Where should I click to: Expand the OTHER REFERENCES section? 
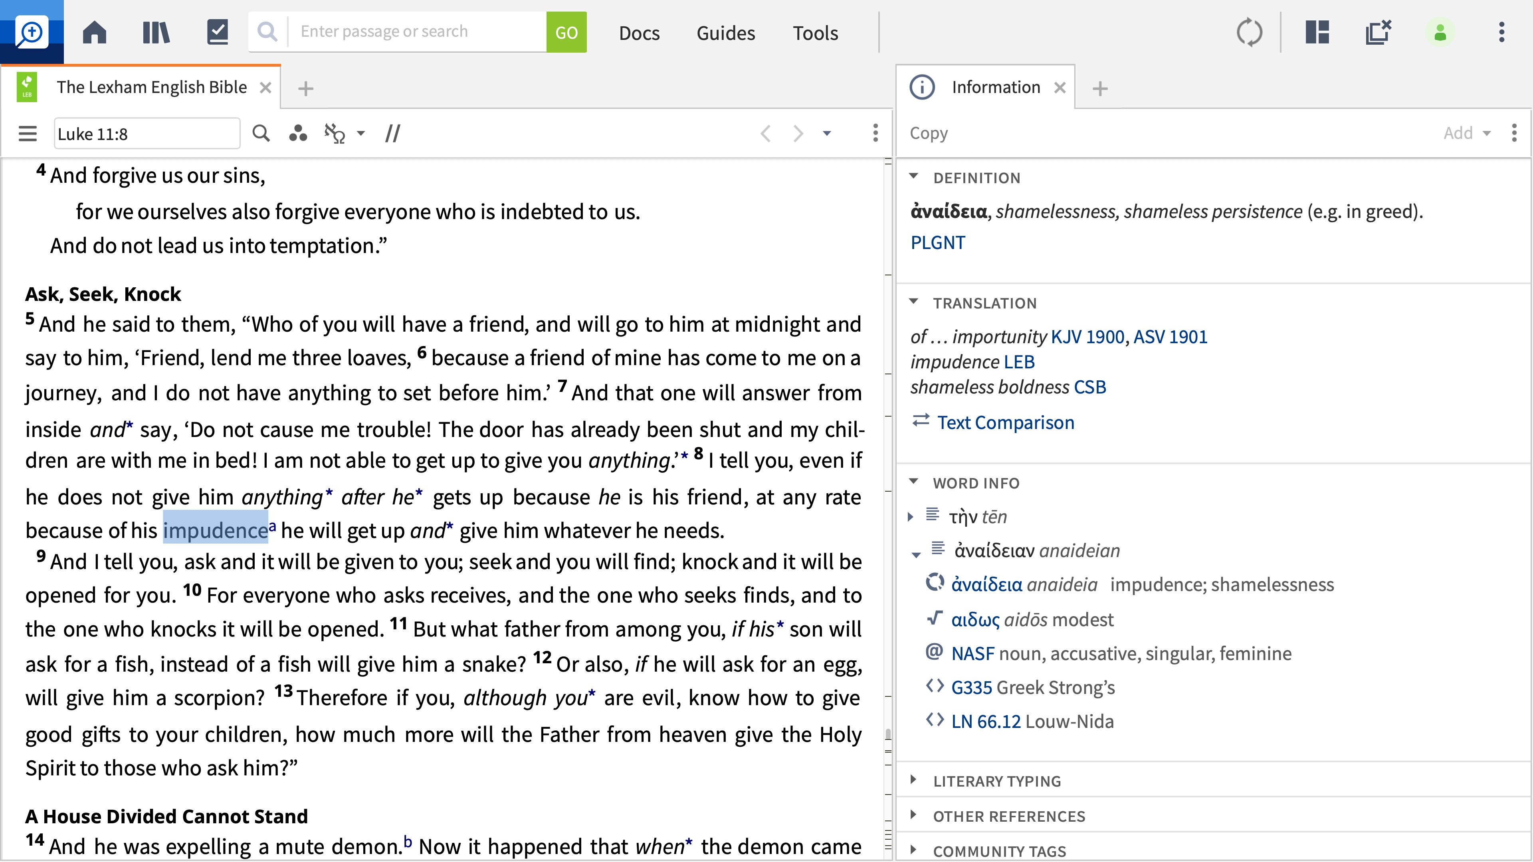coord(914,815)
